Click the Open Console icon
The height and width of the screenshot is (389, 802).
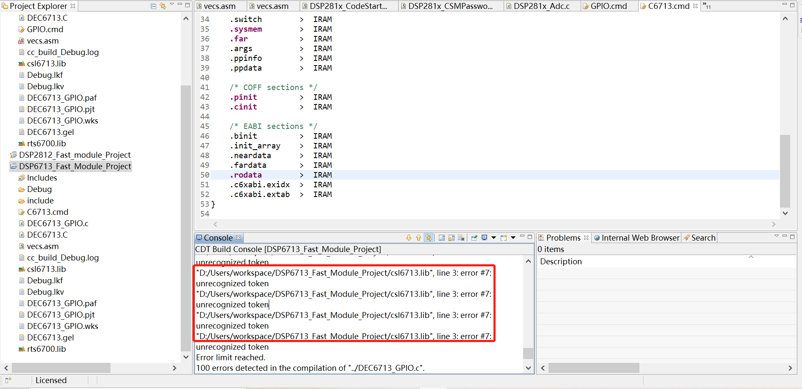504,238
